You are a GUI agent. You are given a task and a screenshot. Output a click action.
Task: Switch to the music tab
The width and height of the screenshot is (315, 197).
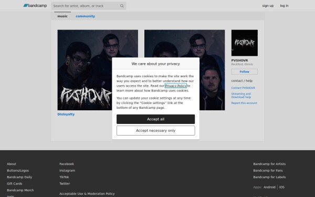[62, 16]
